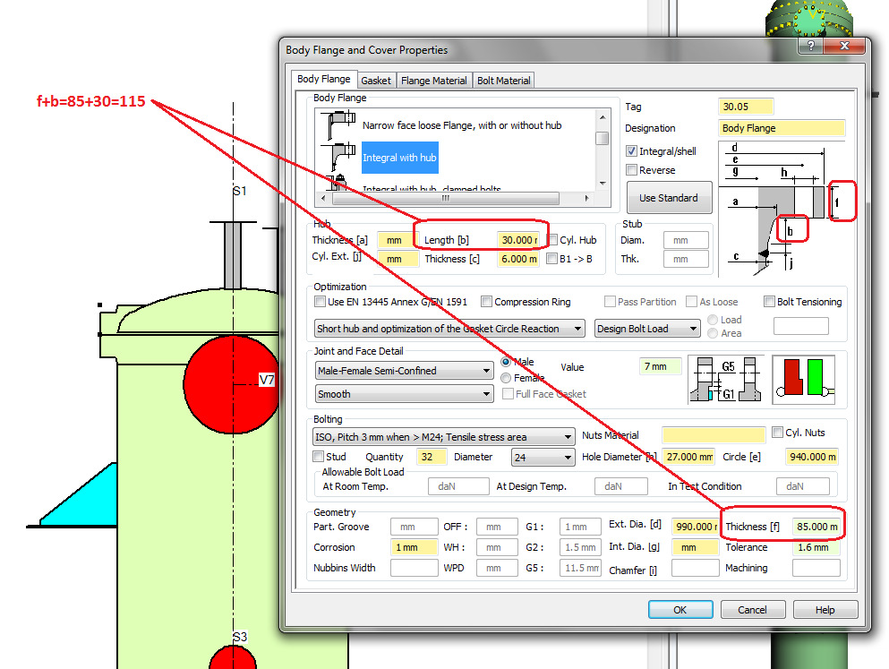Screen dimensions: 889x669
Task: Click the Use Standard button
Action: tap(668, 198)
